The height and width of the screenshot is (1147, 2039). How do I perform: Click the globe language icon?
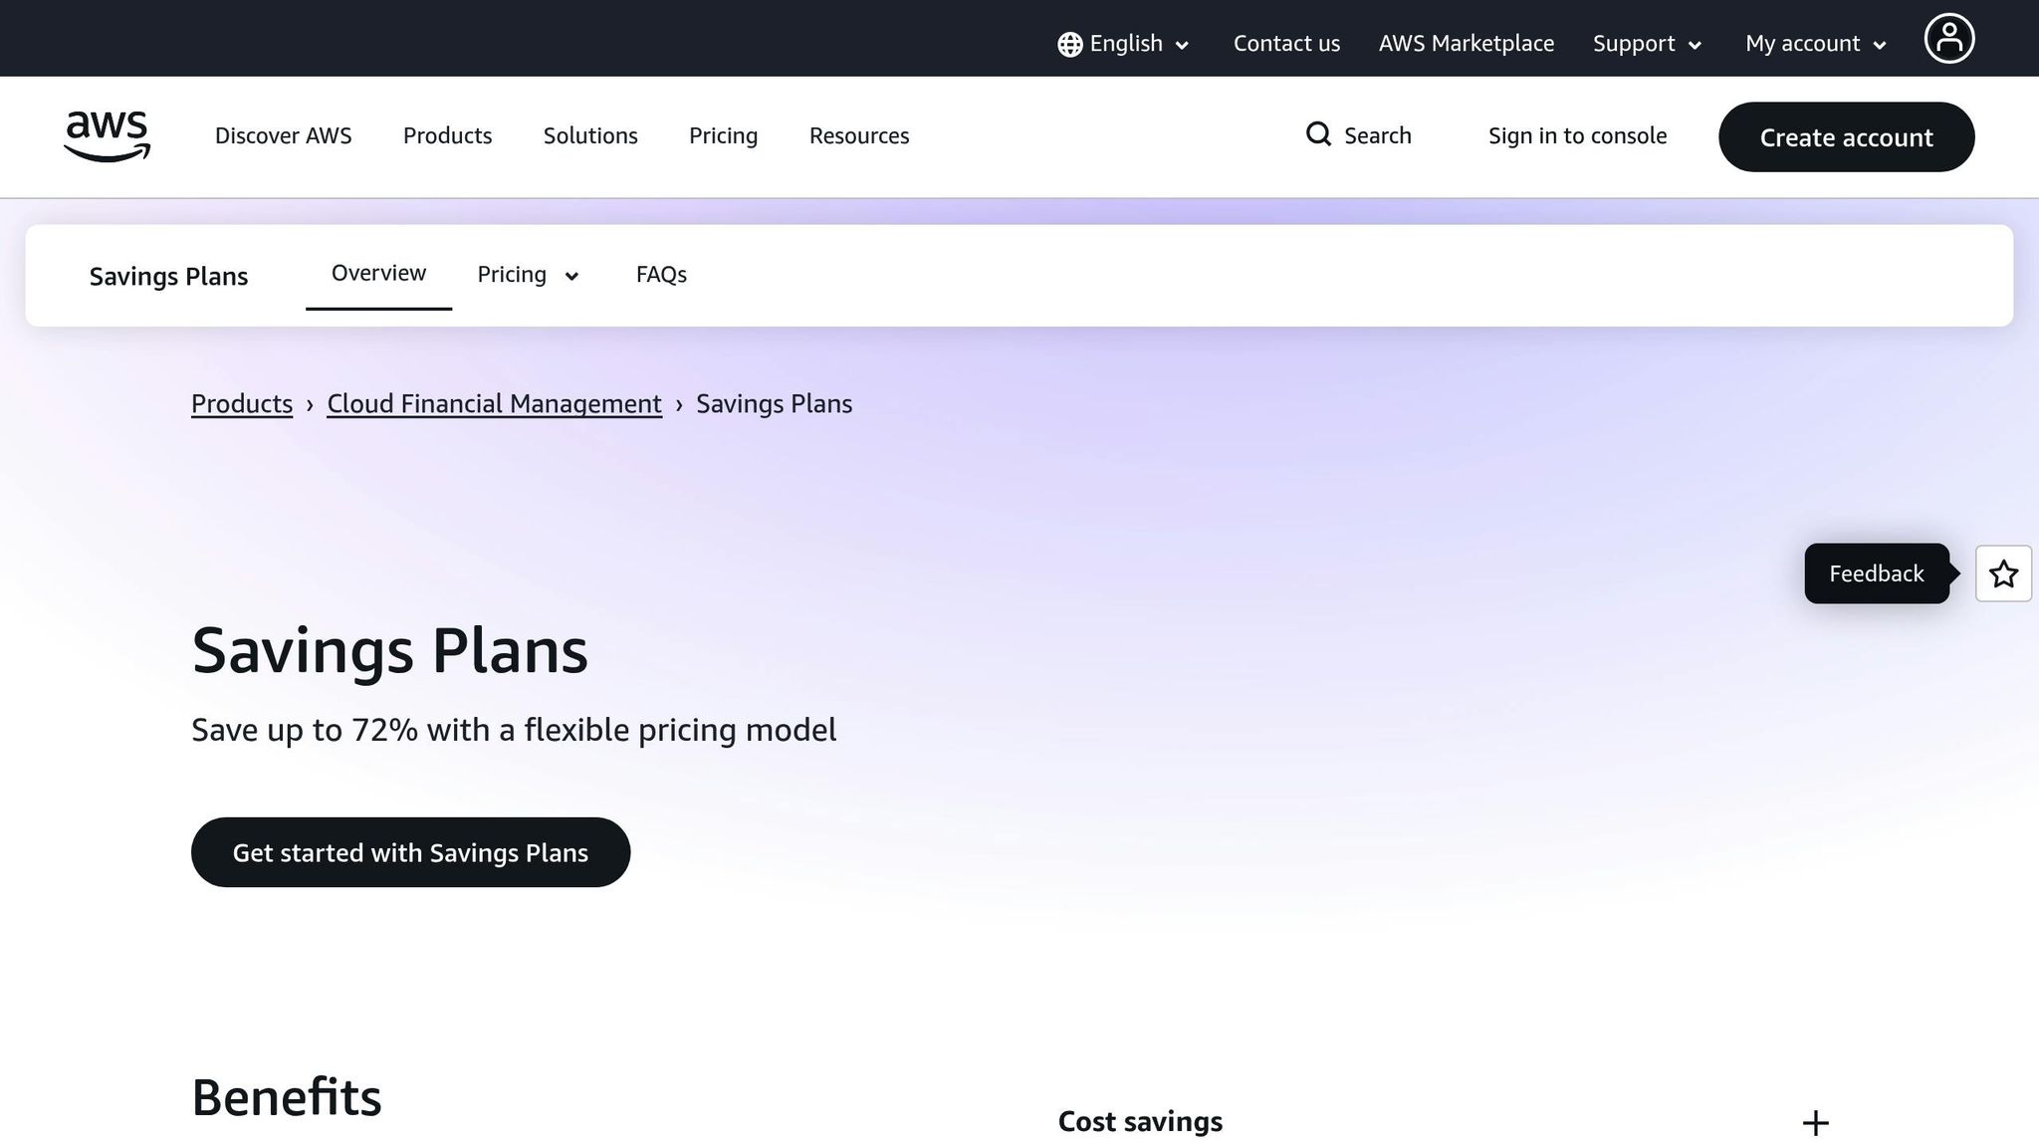(x=1068, y=43)
